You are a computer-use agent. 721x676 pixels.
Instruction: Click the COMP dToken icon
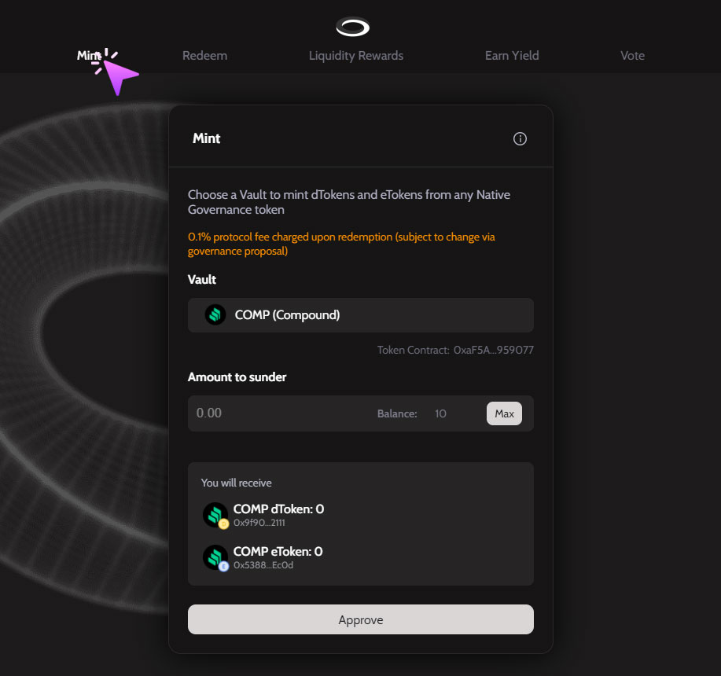215,516
